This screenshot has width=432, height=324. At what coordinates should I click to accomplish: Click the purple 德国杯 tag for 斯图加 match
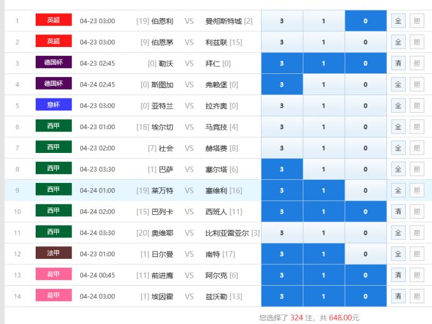click(53, 85)
